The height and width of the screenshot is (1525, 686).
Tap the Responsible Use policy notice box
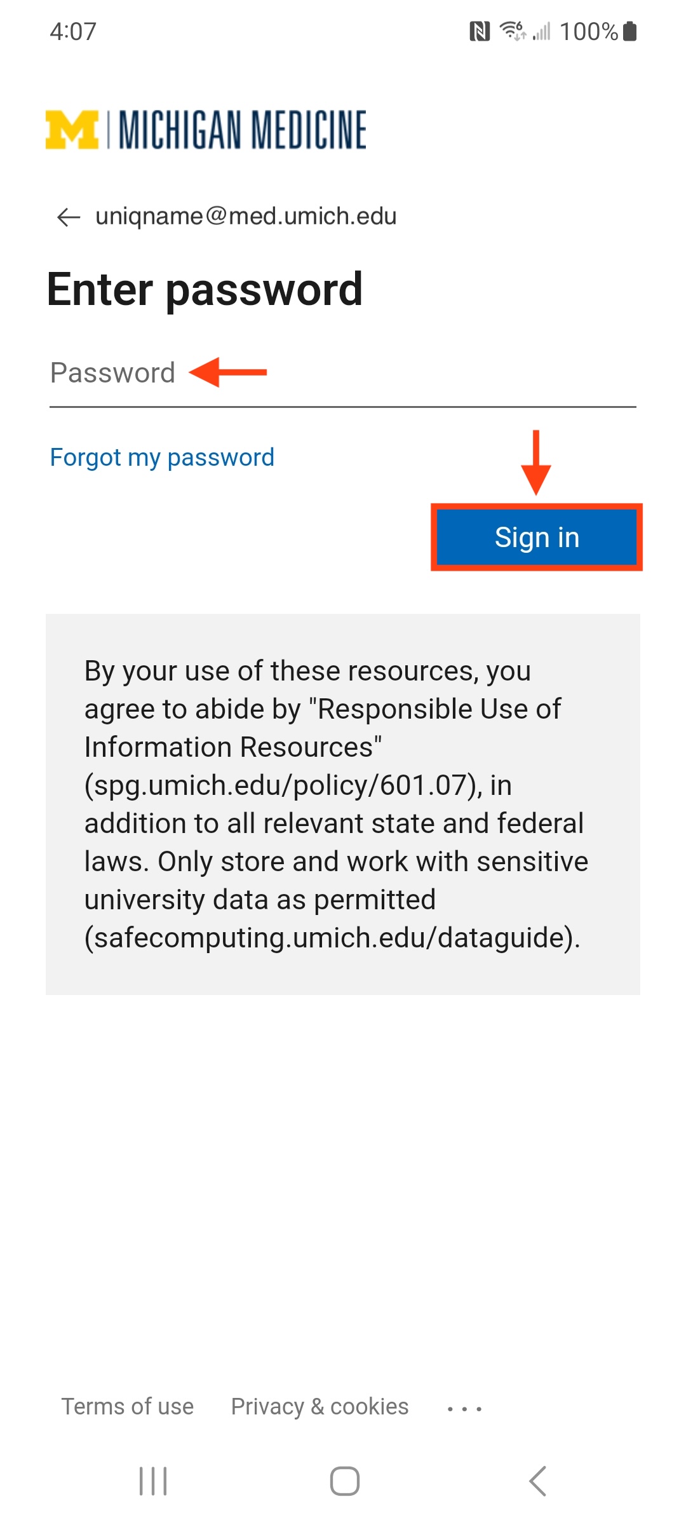tap(343, 804)
